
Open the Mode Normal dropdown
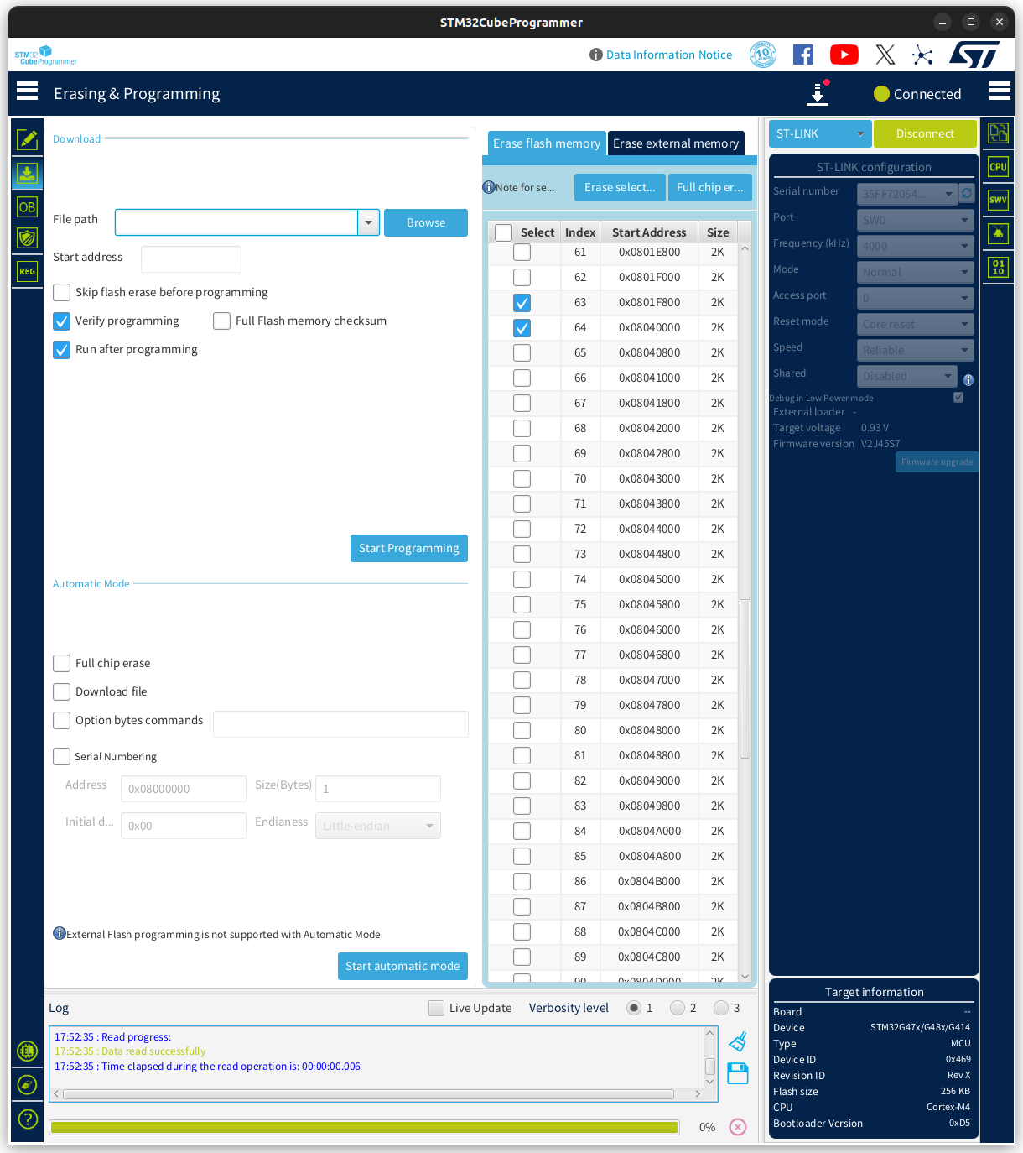coord(916,272)
